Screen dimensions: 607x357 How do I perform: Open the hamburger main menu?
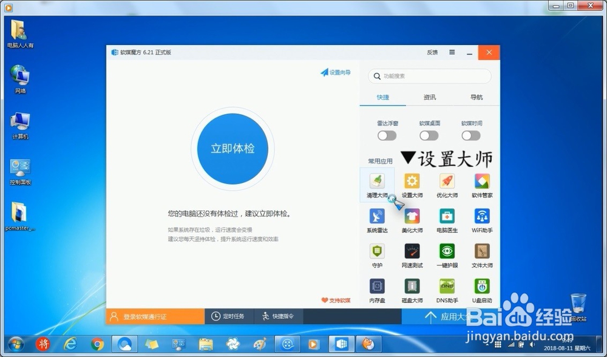pyautogui.click(x=452, y=52)
